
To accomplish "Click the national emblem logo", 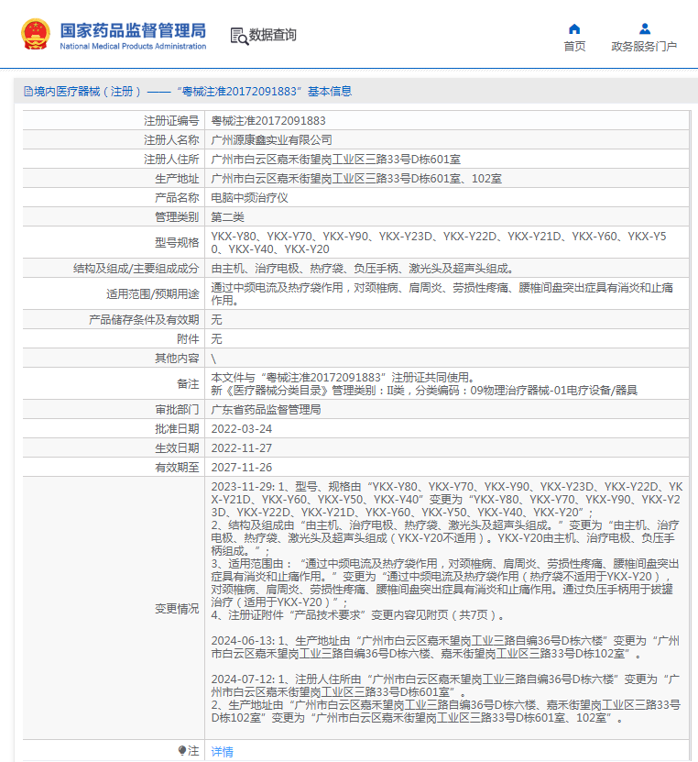I will tap(36, 35).
